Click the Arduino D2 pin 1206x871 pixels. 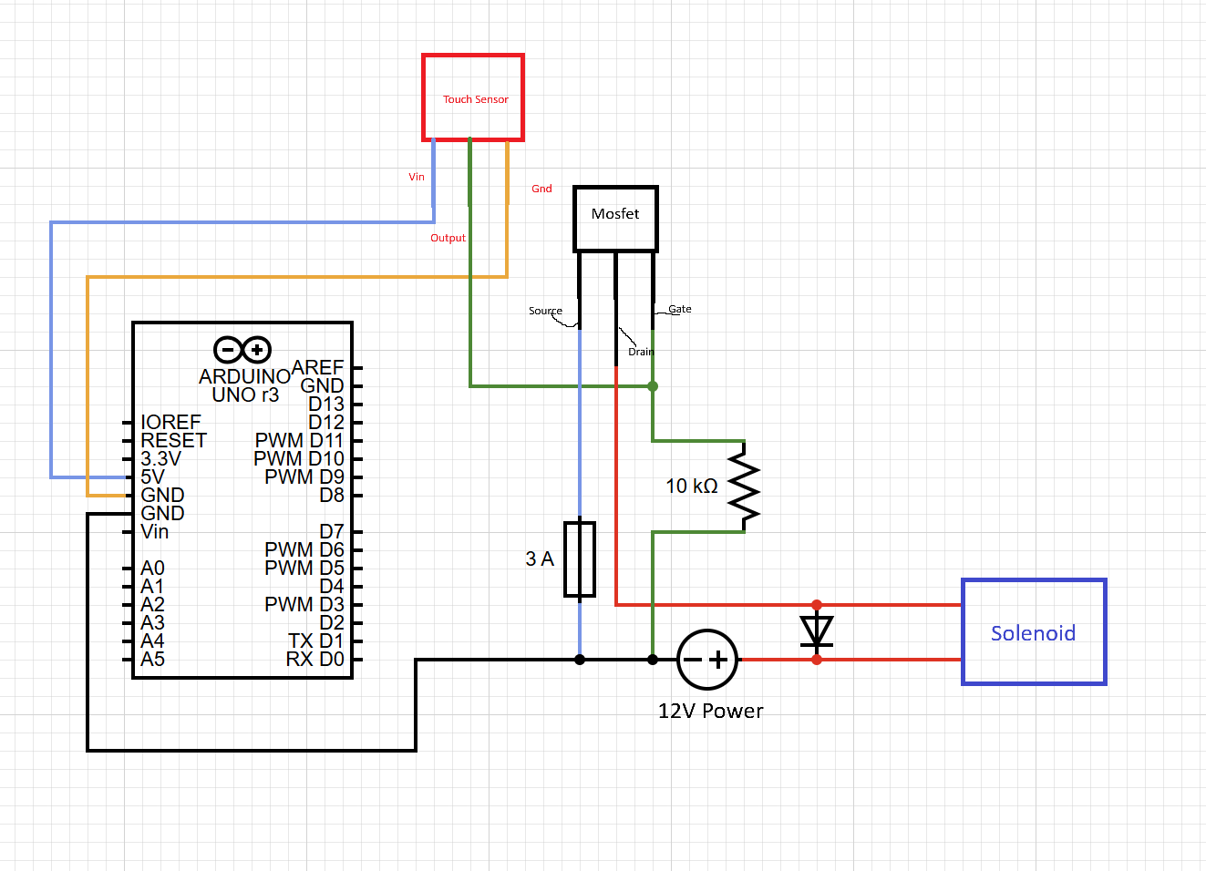coord(332,622)
